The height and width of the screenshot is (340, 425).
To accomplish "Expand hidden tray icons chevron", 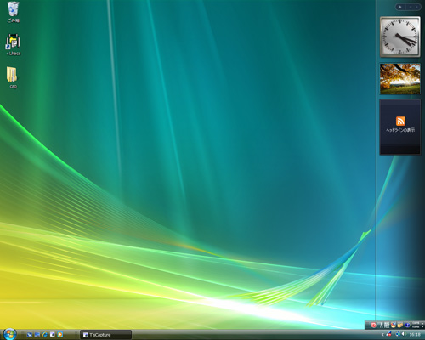I will tap(382, 335).
